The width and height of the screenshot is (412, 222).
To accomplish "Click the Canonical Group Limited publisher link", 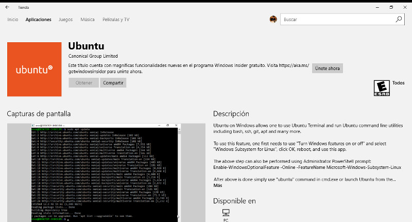I will point(93,56).
